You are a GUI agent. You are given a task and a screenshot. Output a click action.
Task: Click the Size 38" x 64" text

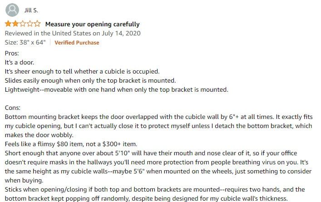coord(25,42)
